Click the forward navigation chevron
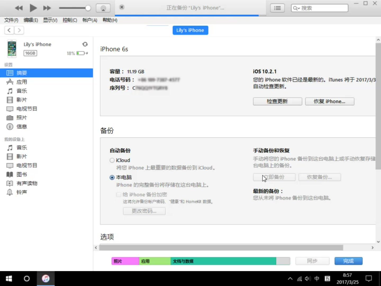 pos(19,30)
